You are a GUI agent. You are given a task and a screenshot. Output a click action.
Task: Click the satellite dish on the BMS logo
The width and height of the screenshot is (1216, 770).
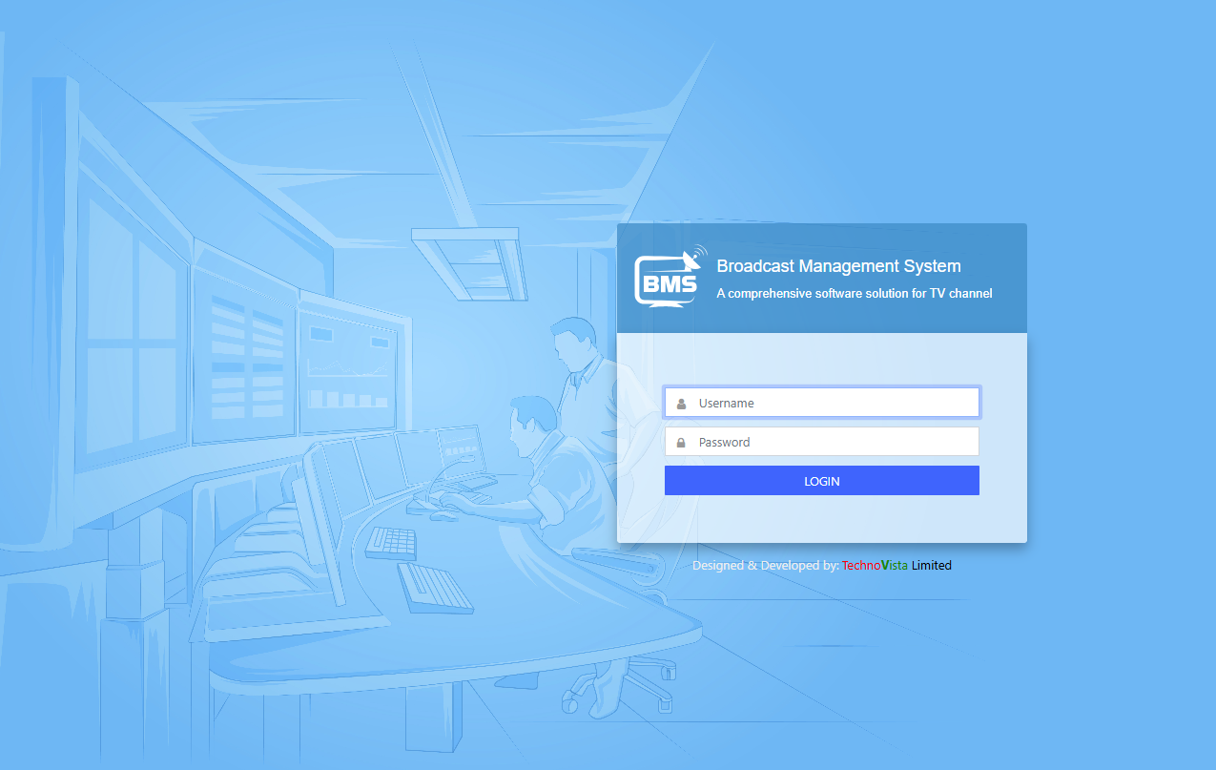693,256
